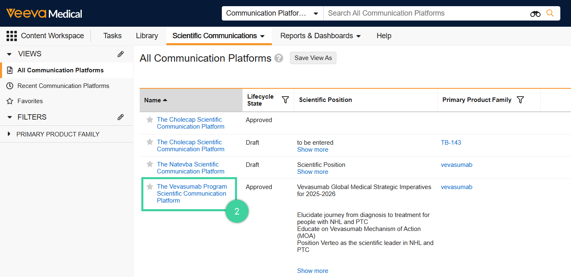This screenshot has height=277, width=571.
Task: Toggle the star on Vevasumab Program platform
Action: (149, 186)
